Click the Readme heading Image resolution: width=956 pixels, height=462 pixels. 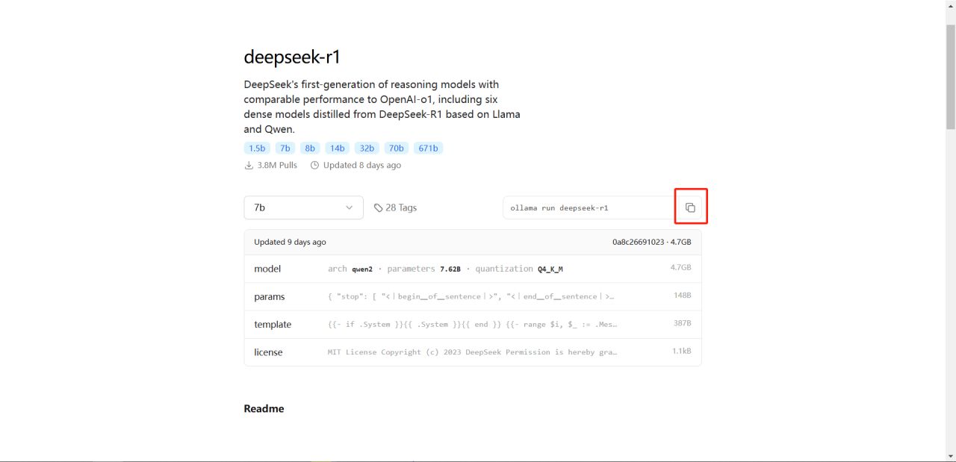[x=264, y=408]
